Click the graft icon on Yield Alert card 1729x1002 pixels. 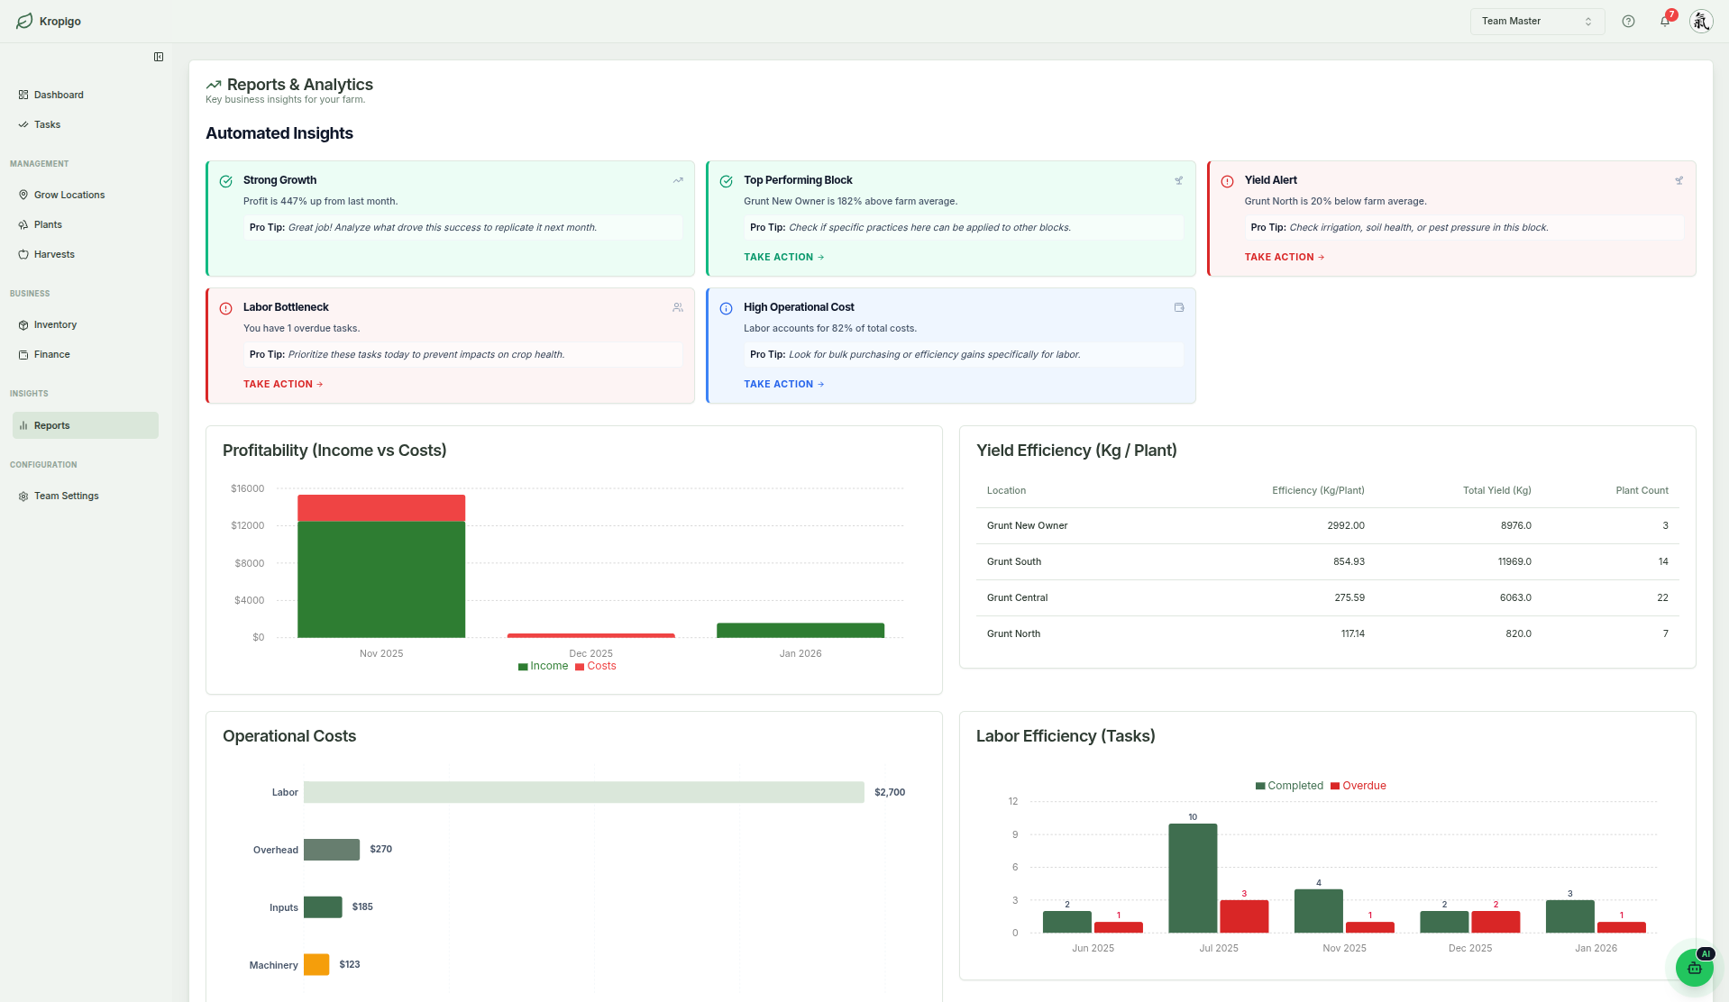(1678, 180)
